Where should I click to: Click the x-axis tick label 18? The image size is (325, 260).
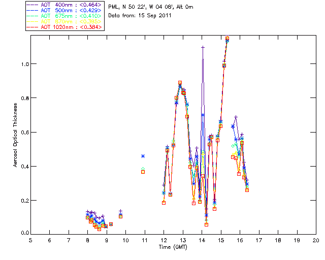coord(278,240)
